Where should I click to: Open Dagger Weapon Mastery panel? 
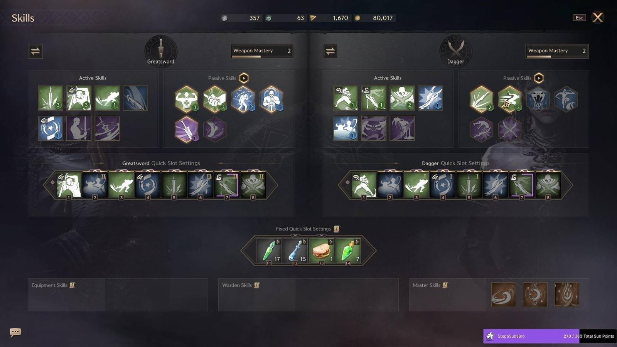click(557, 51)
